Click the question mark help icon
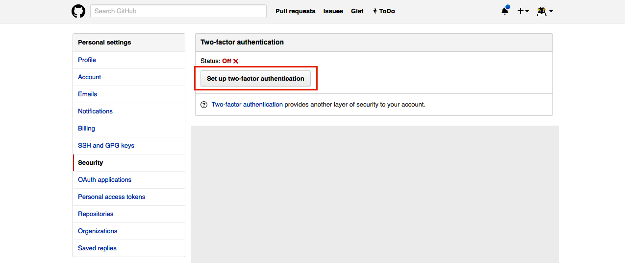625x263 pixels. [x=204, y=105]
